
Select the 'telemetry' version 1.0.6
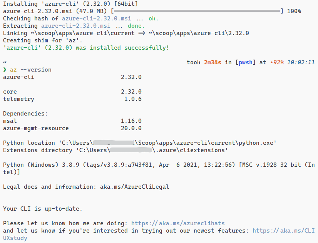pyautogui.click(x=133, y=99)
